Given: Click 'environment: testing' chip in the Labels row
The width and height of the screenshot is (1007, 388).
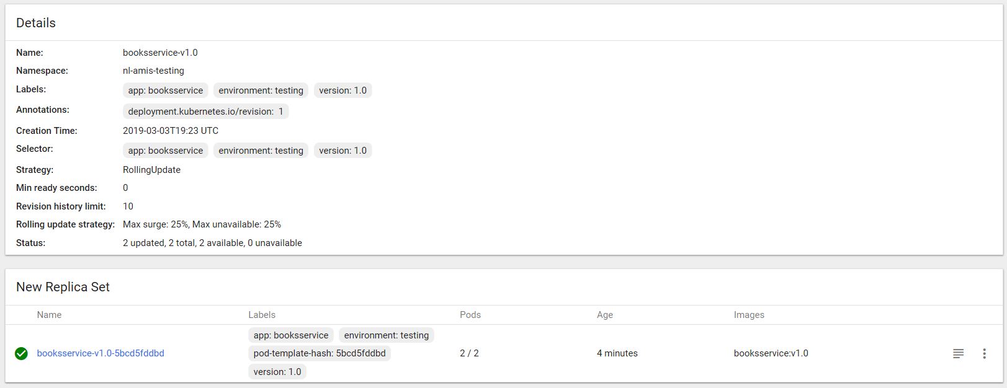Looking at the screenshot, I should [261, 90].
